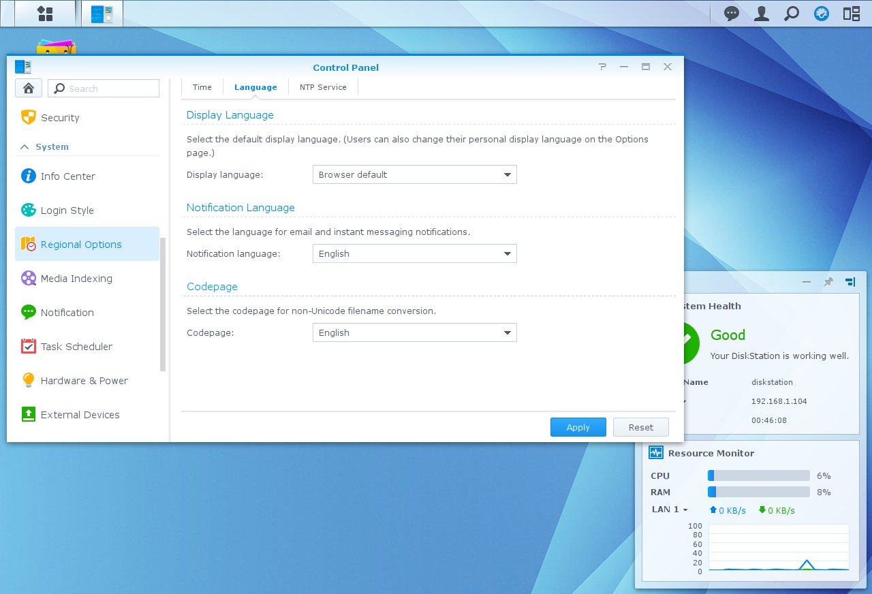Screen dimensions: 872x594
Task: Open the taskbar search magnifier icon
Action: tap(792, 13)
